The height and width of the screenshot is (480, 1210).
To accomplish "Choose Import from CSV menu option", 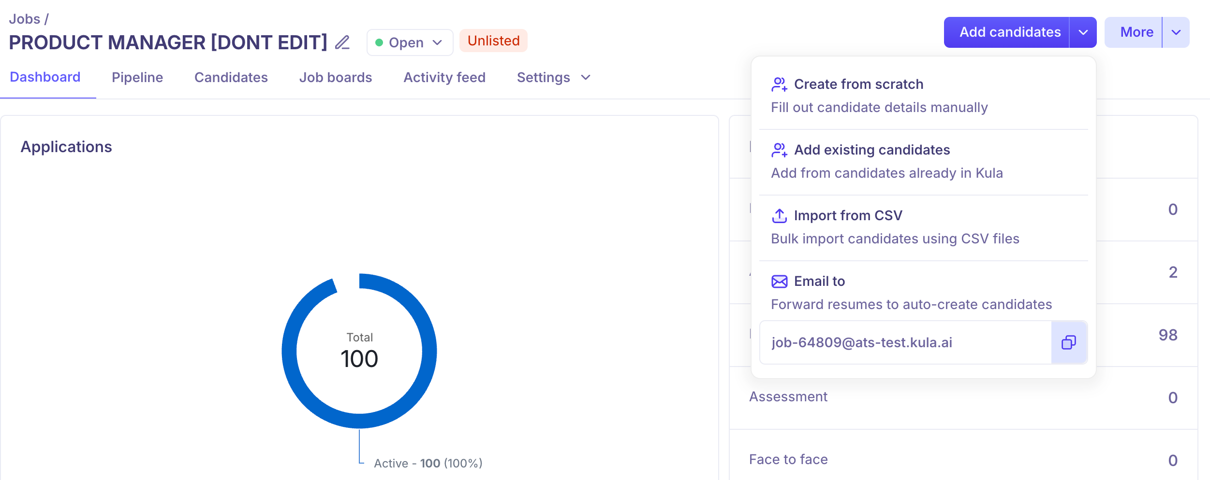I will (924, 227).
